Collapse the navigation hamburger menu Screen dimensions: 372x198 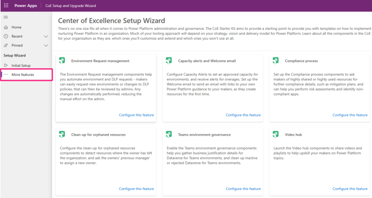(6, 17)
